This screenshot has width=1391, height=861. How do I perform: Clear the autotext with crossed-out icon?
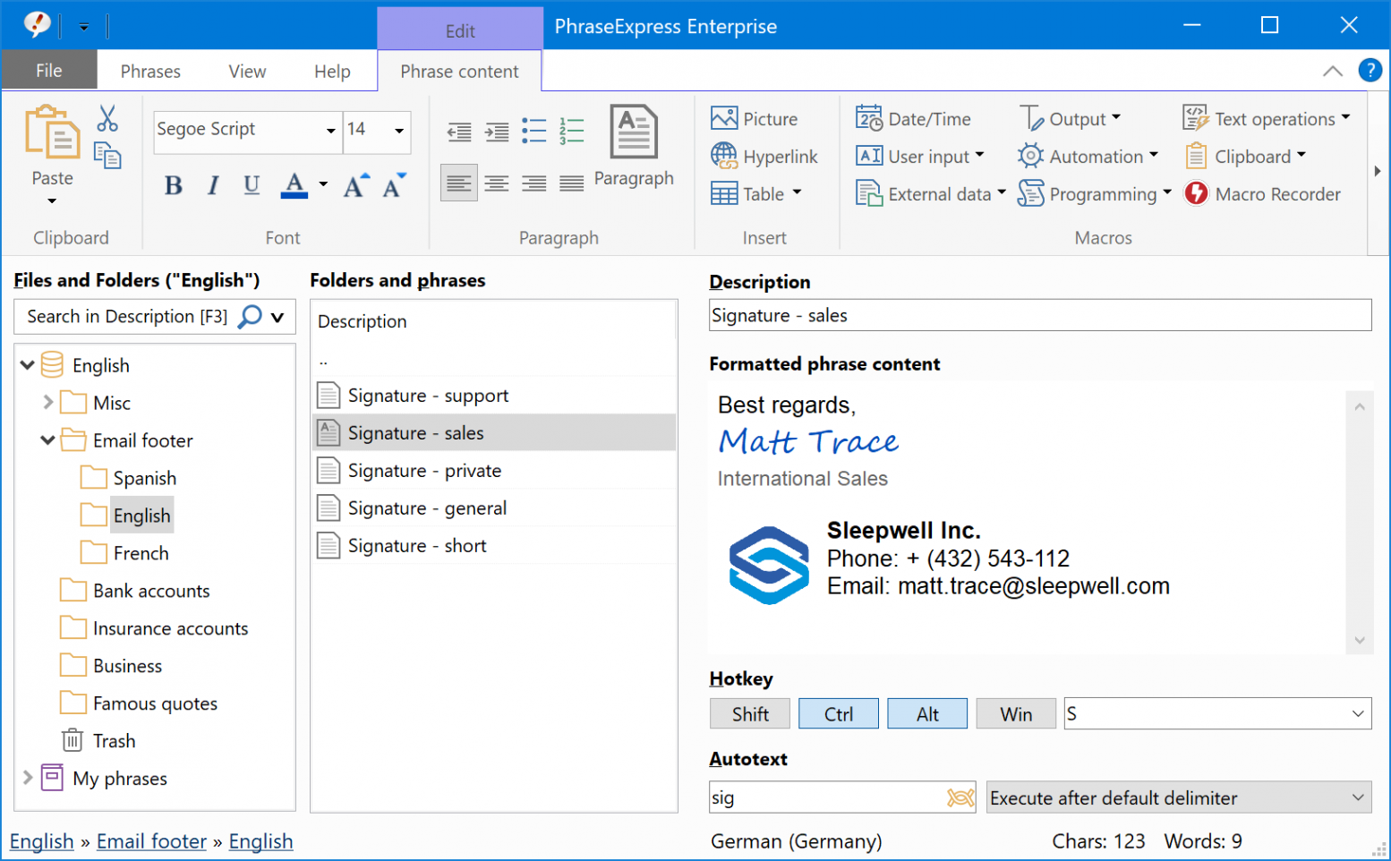(959, 797)
